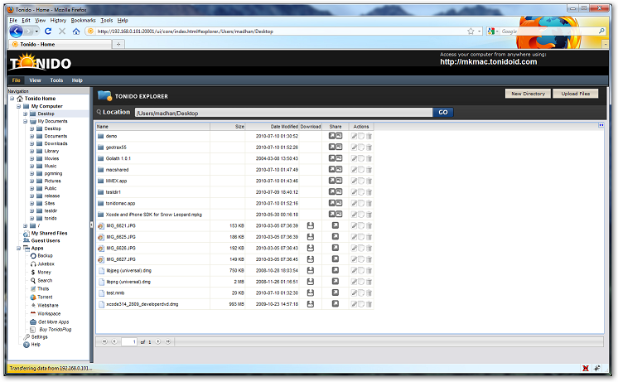
Task: Download the test.mmb file
Action: pos(311,293)
